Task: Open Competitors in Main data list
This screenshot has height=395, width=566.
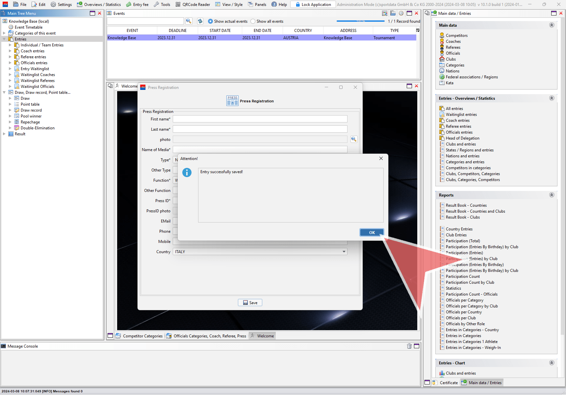Action: (456, 36)
